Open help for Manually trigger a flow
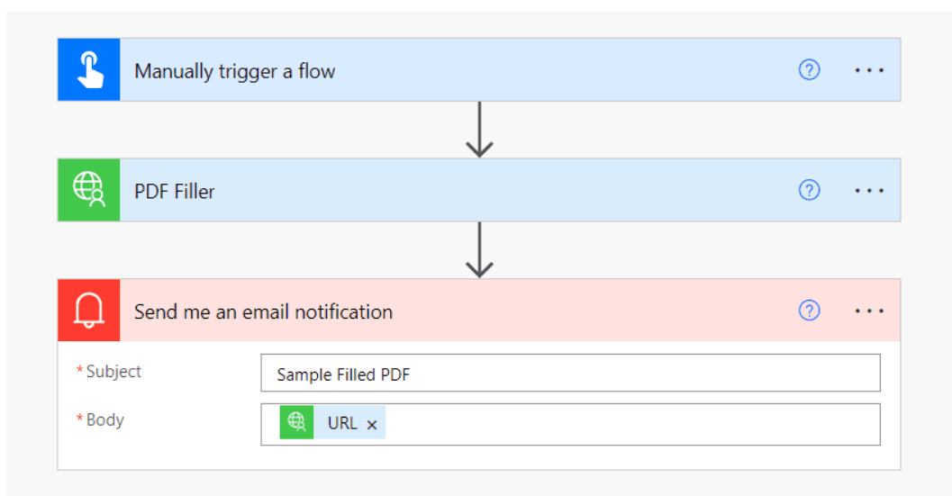Viewport: 952px width, 496px height. (810, 70)
